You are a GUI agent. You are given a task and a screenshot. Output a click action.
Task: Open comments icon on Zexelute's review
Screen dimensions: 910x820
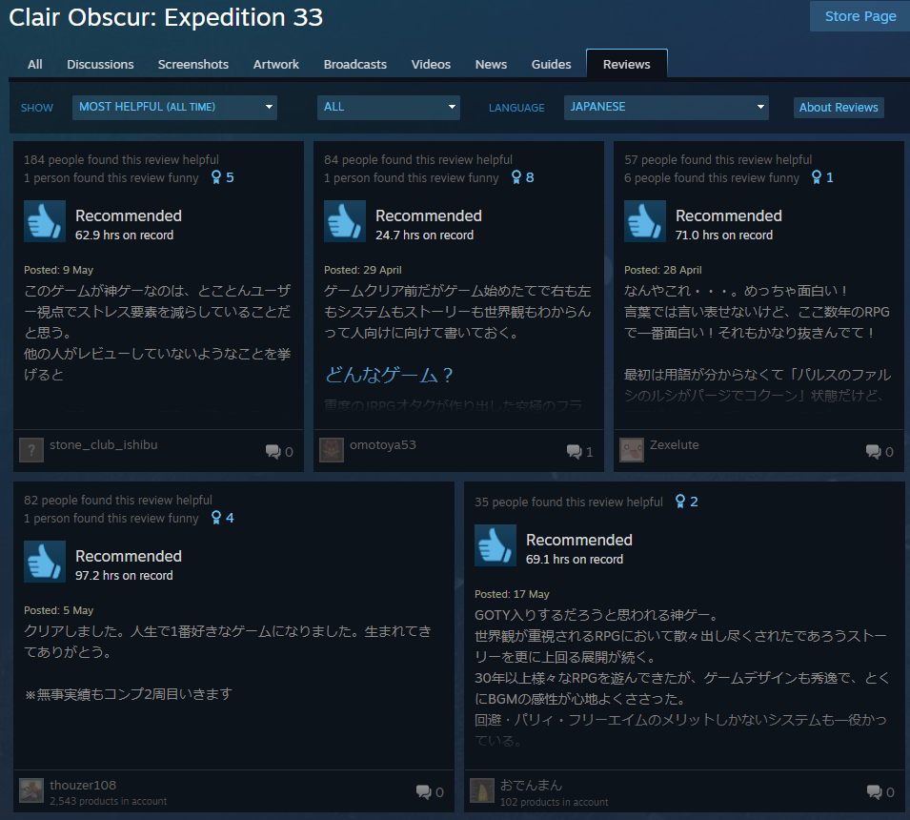873,451
